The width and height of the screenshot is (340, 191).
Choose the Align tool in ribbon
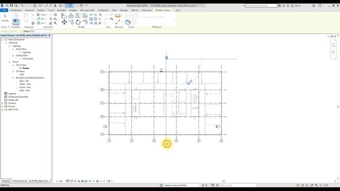coord(64,15)
